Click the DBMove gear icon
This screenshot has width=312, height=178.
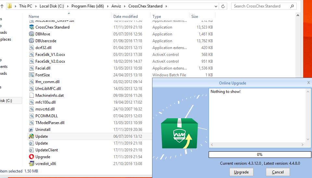[x=32, y=34]
